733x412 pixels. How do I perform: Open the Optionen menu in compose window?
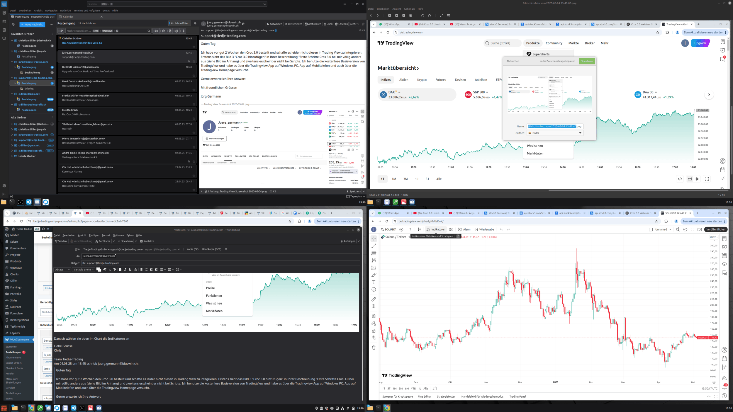pyautogui.click(x=118, y=235)
